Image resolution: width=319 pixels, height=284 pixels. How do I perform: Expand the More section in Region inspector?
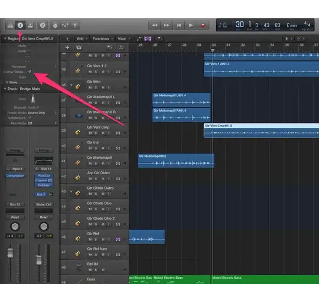pyautogui.click(x=7, y=82)
